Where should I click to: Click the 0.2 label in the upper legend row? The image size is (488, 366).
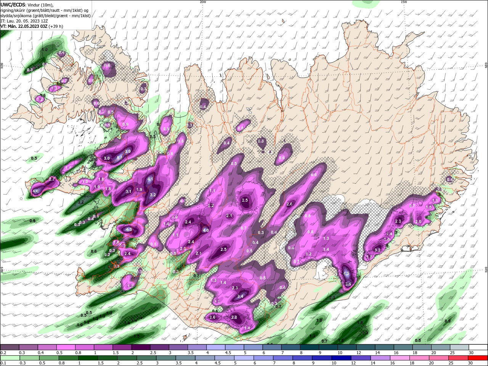tap(3, 353)
